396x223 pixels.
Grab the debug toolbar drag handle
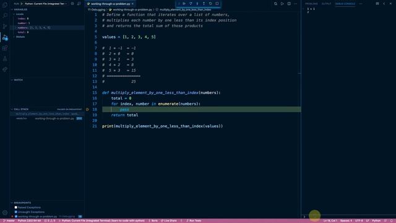(x=179, y=4)
